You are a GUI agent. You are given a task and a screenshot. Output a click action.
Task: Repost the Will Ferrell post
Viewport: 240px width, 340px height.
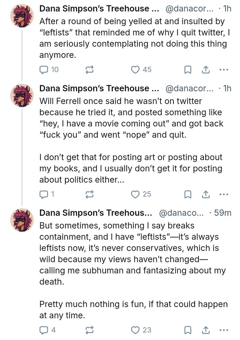(89, 194)
